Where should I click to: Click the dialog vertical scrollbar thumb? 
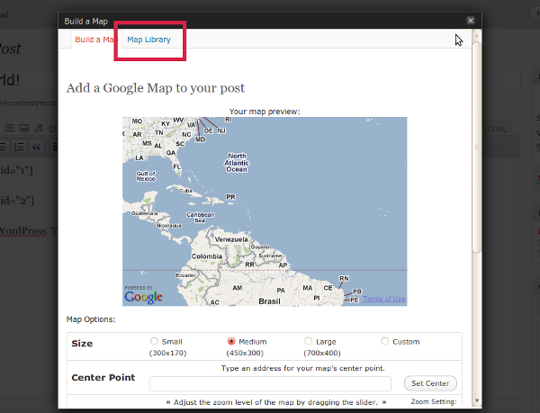coord(477,148)
